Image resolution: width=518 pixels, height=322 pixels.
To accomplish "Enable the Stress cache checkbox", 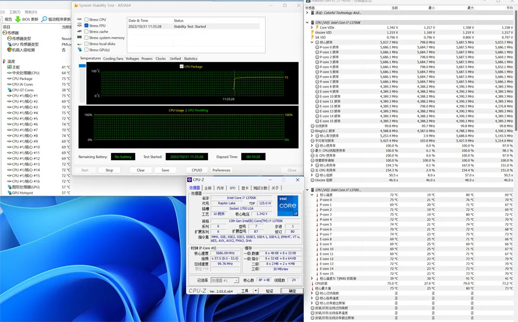I will pos(86,32).
